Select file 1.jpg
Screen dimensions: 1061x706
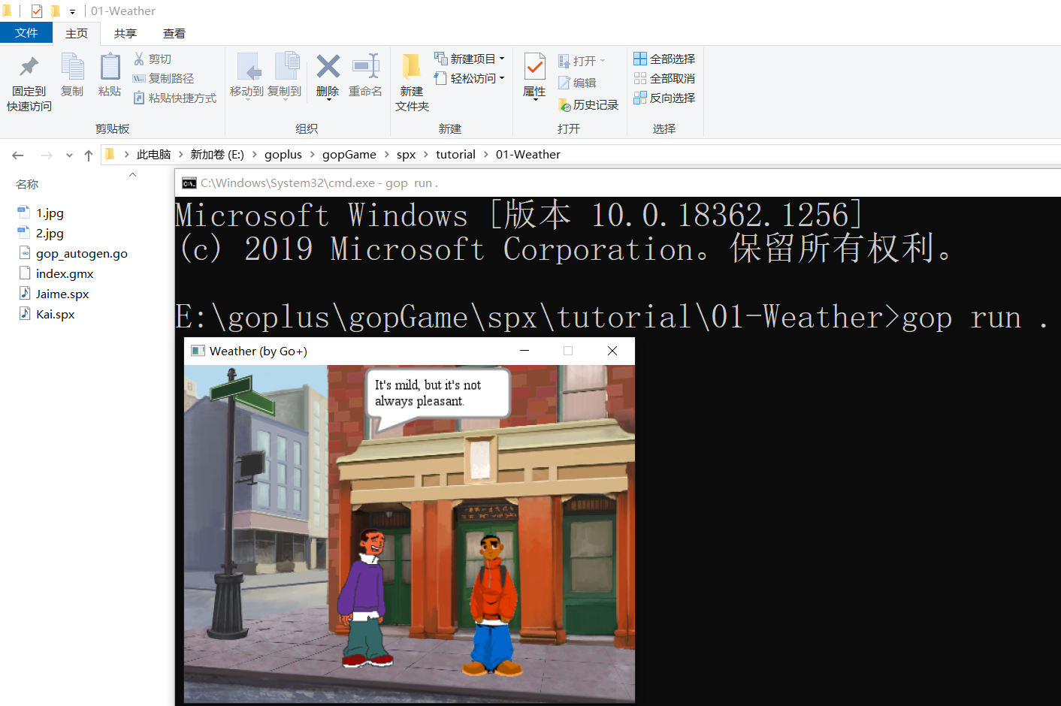50,213
